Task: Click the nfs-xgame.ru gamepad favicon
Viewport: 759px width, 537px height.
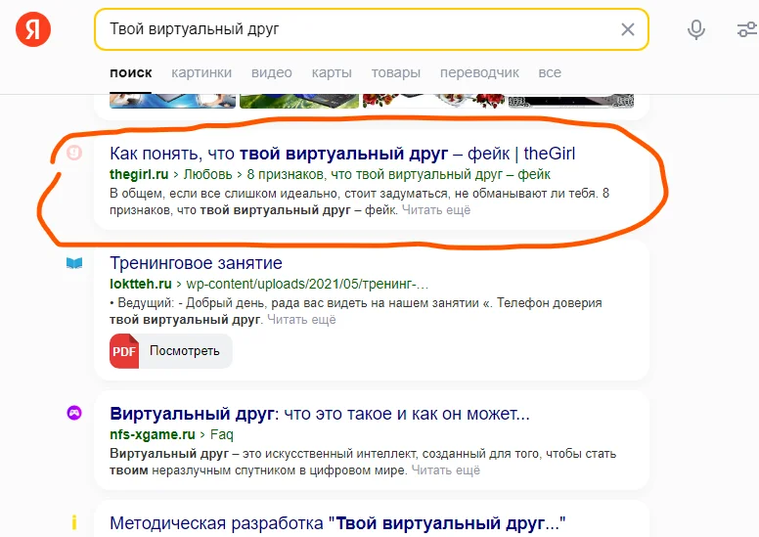Action: [74, 413]
